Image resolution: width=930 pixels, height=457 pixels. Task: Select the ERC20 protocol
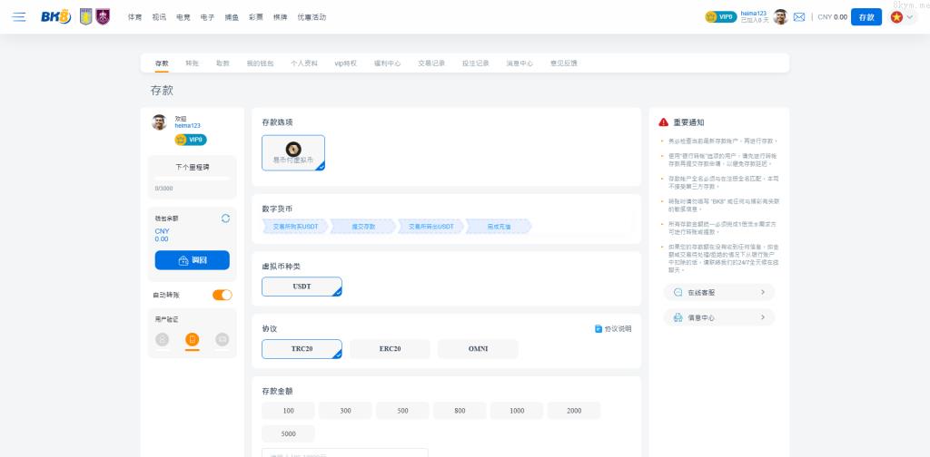pyautogui.click(x=390, y=348)
